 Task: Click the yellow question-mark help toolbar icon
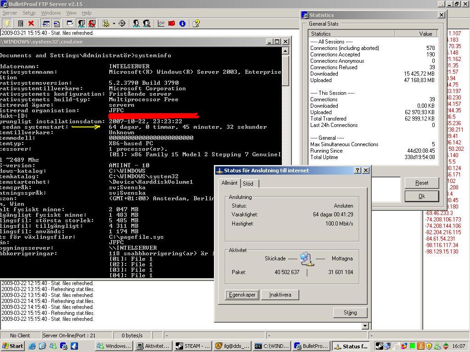[196, 23]
